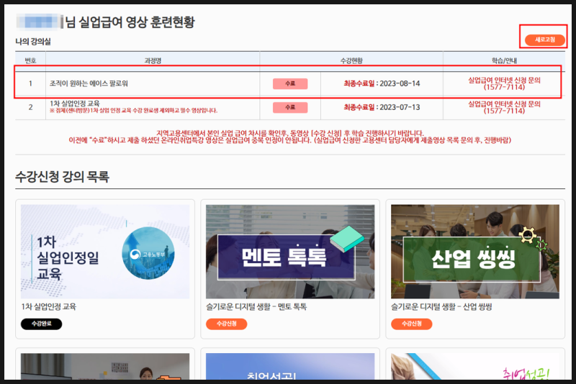Click red notice starting with 지역고용센터에서
This screenshot has height=384, width=576.
pyautogui.click(x=290, y=133)
